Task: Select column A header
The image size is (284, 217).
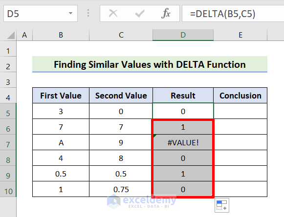Action: 24,35
